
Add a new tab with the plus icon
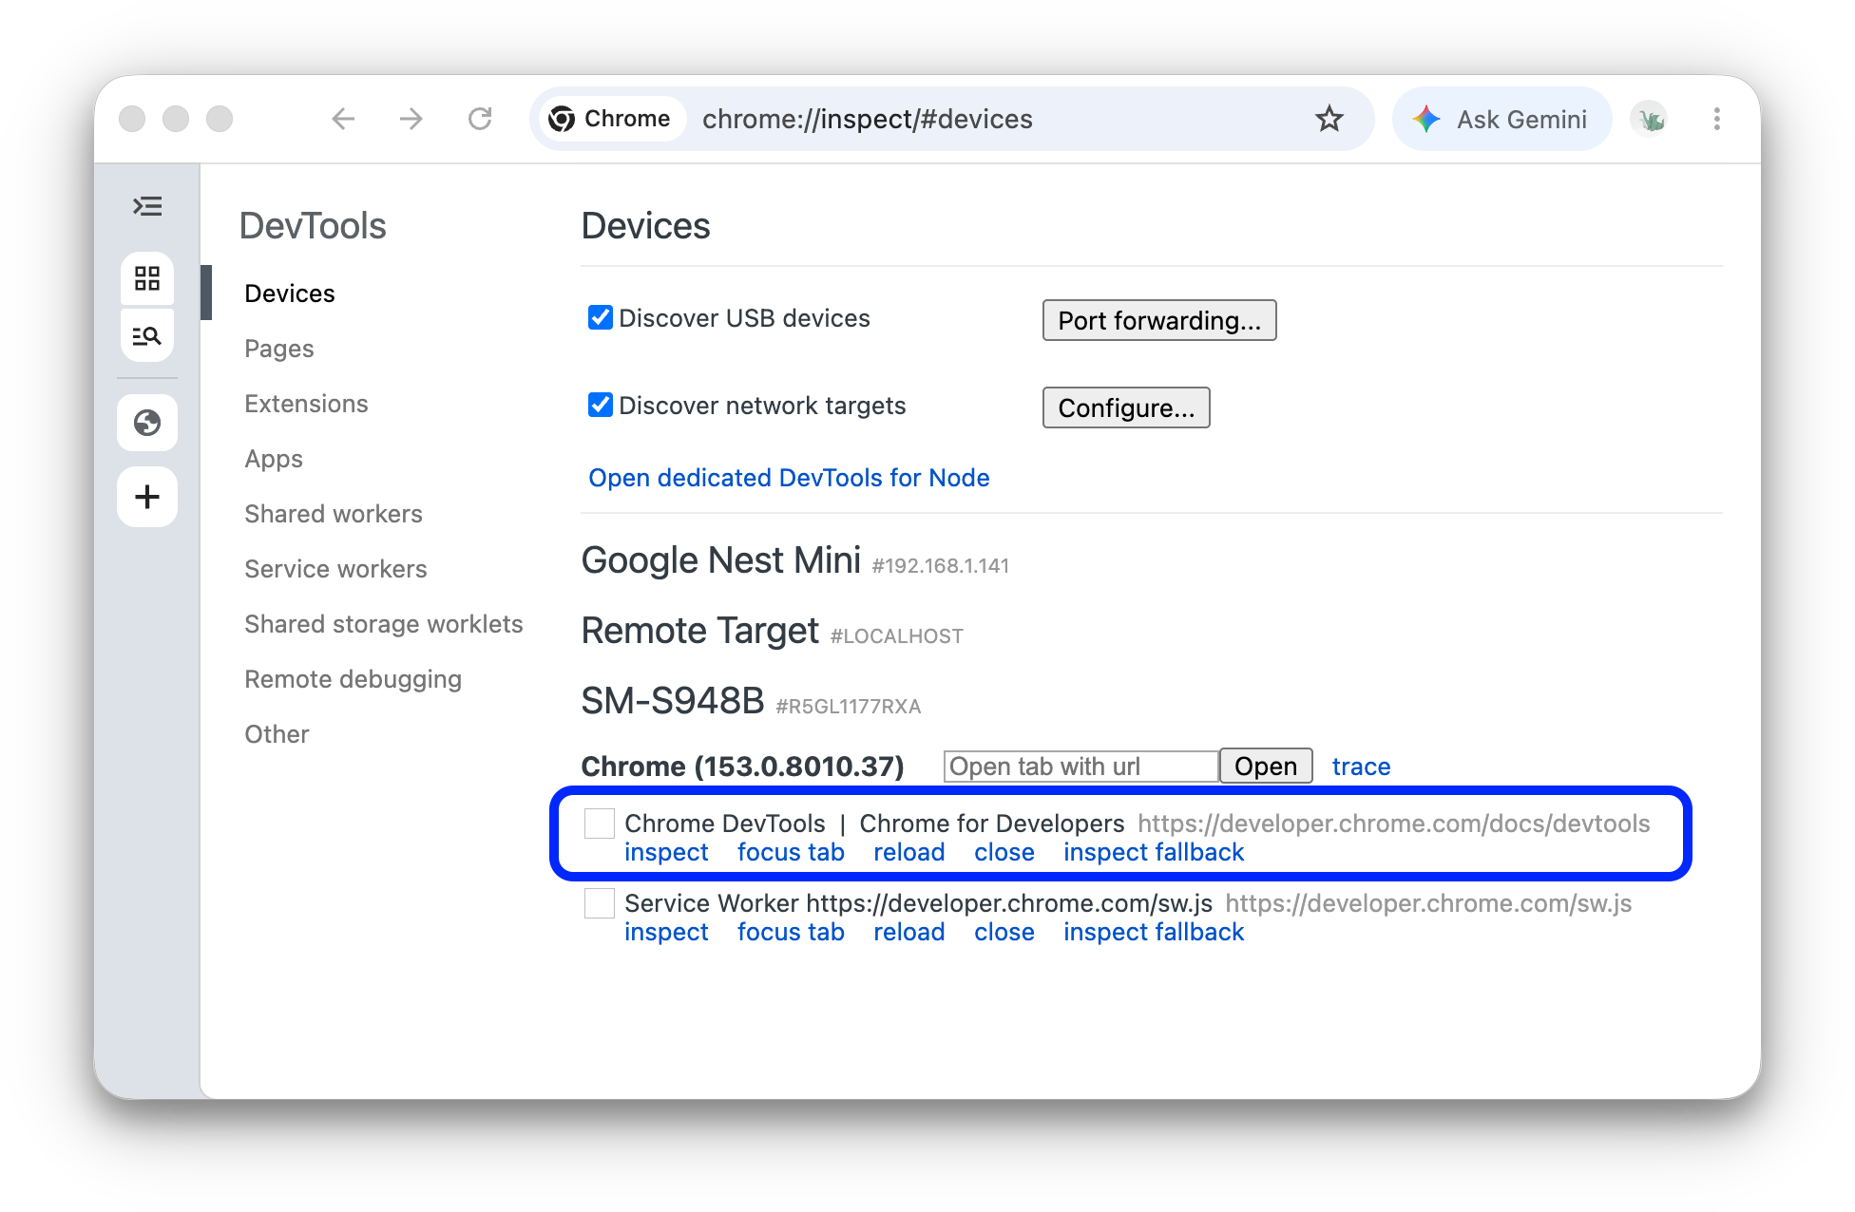tap(147, 497)
